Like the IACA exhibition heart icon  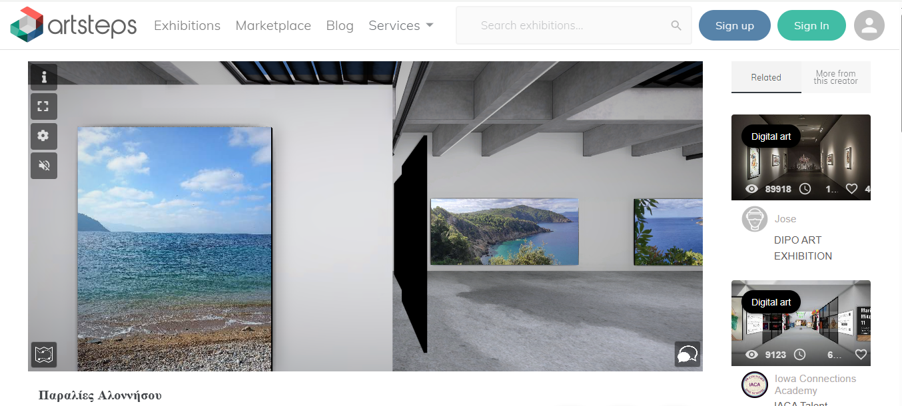point(861,355)
